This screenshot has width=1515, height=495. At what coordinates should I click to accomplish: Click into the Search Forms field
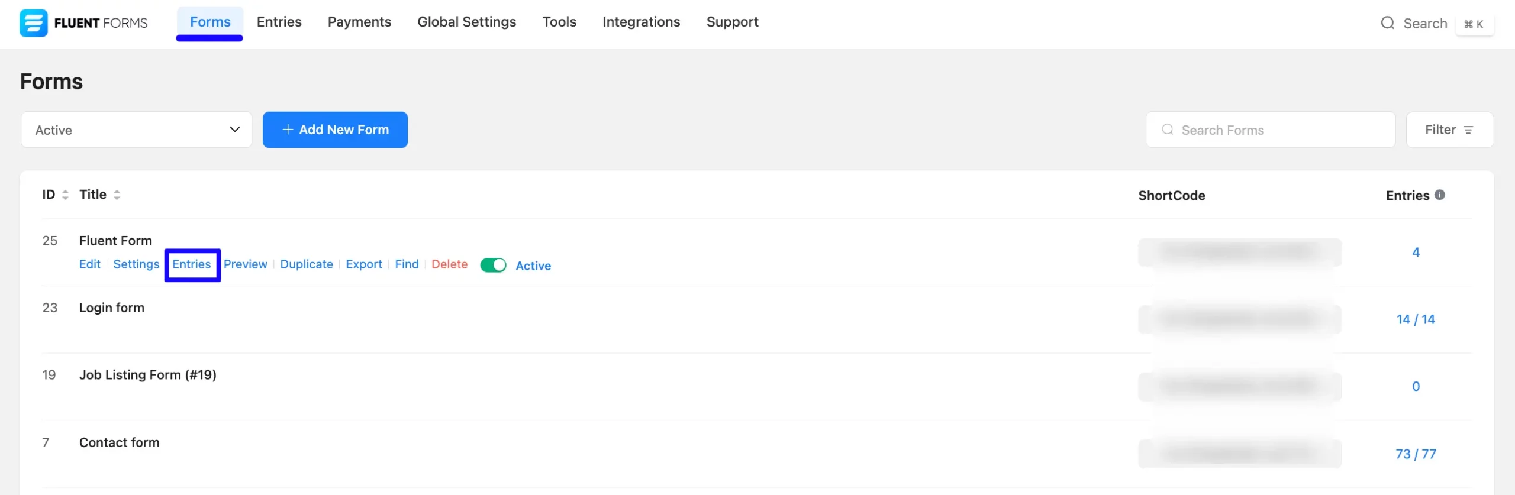click(x=1271, y=130)
